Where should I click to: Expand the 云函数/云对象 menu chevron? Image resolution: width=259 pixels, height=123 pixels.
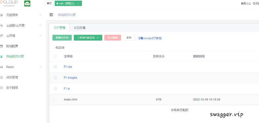pyautogui.click(x=41, y=25)
